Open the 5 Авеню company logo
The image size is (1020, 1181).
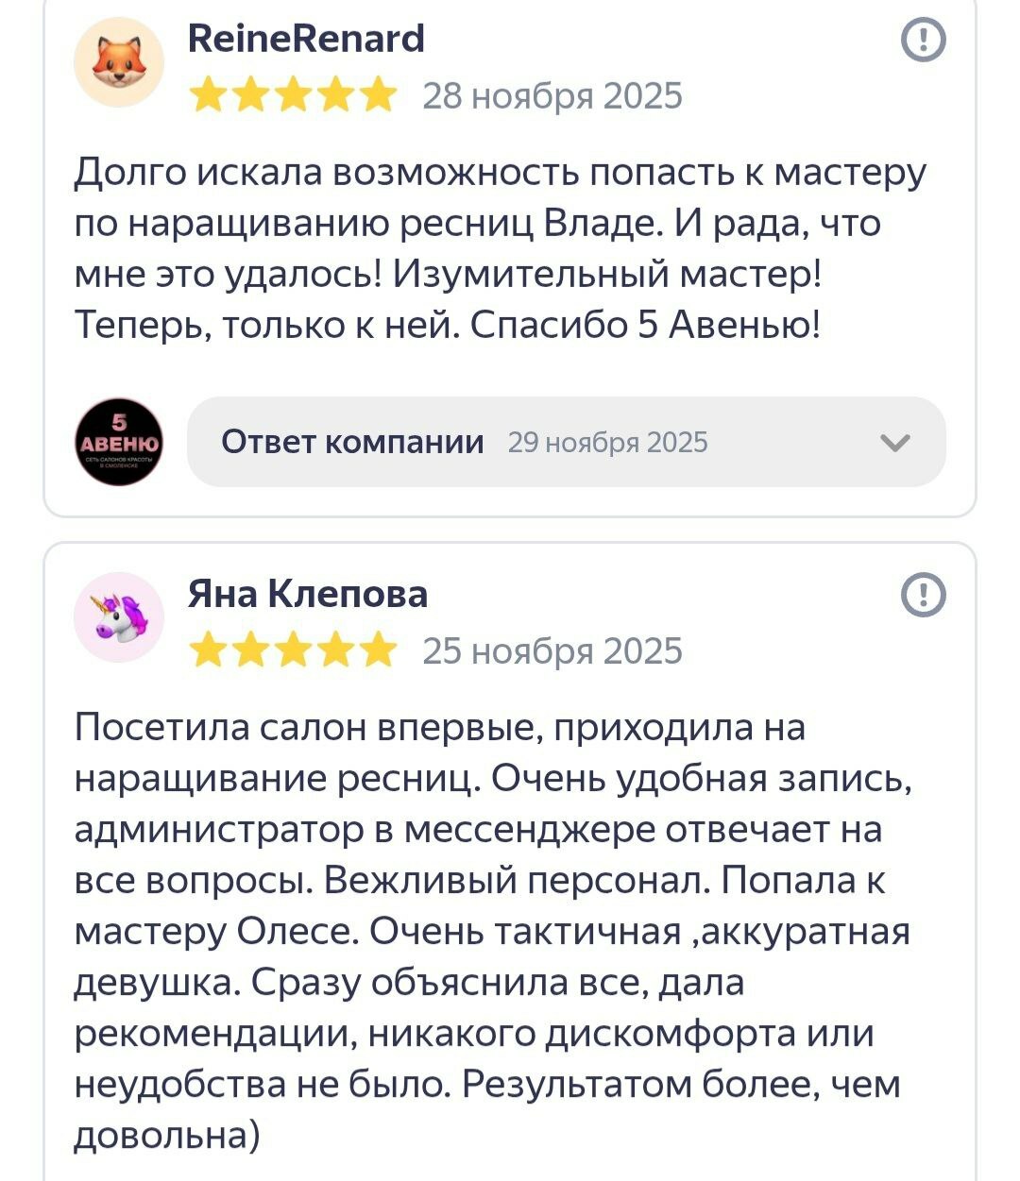coord(119,442)
